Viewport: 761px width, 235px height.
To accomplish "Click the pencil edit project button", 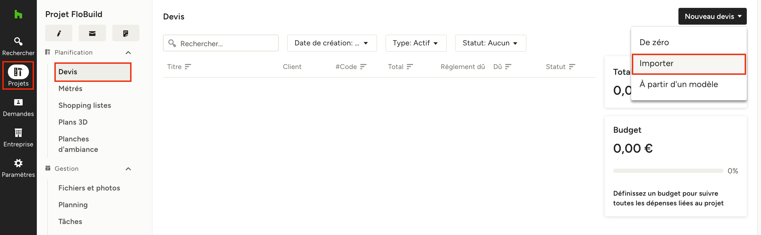I will (x=59, y=33).
